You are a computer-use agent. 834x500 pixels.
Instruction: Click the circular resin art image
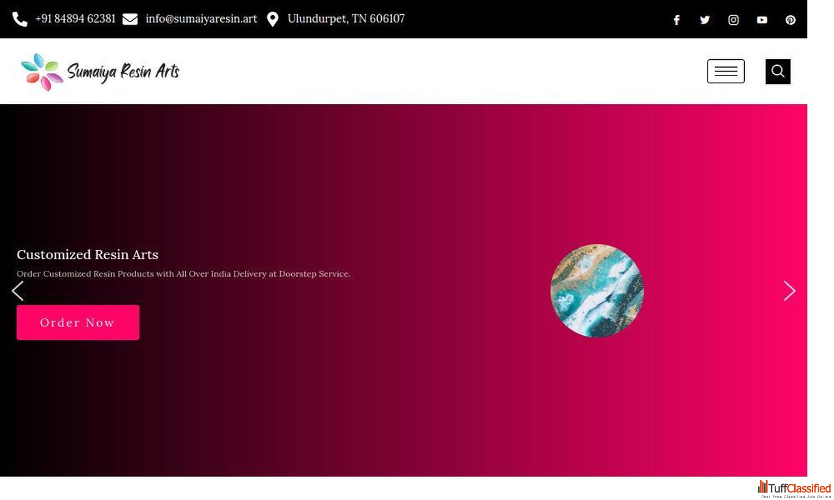597,291
